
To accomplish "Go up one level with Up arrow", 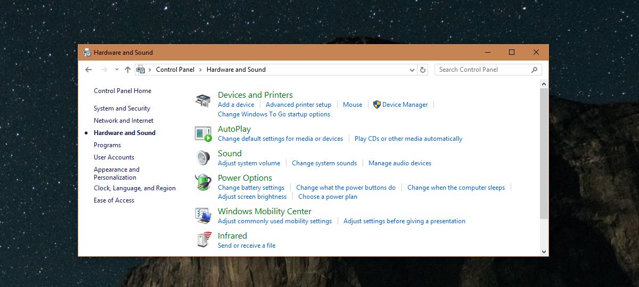I will 127,70.
